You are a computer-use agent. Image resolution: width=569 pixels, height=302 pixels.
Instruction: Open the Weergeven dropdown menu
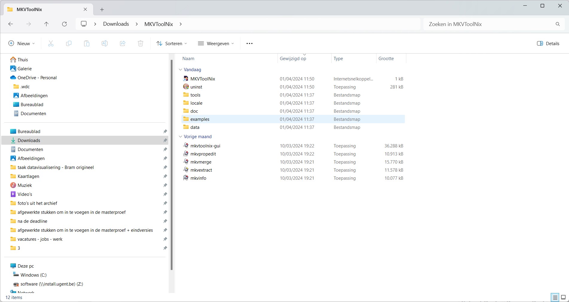click(216, 44)
